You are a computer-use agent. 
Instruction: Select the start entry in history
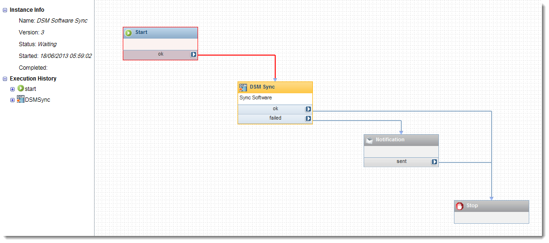(31, 89)
